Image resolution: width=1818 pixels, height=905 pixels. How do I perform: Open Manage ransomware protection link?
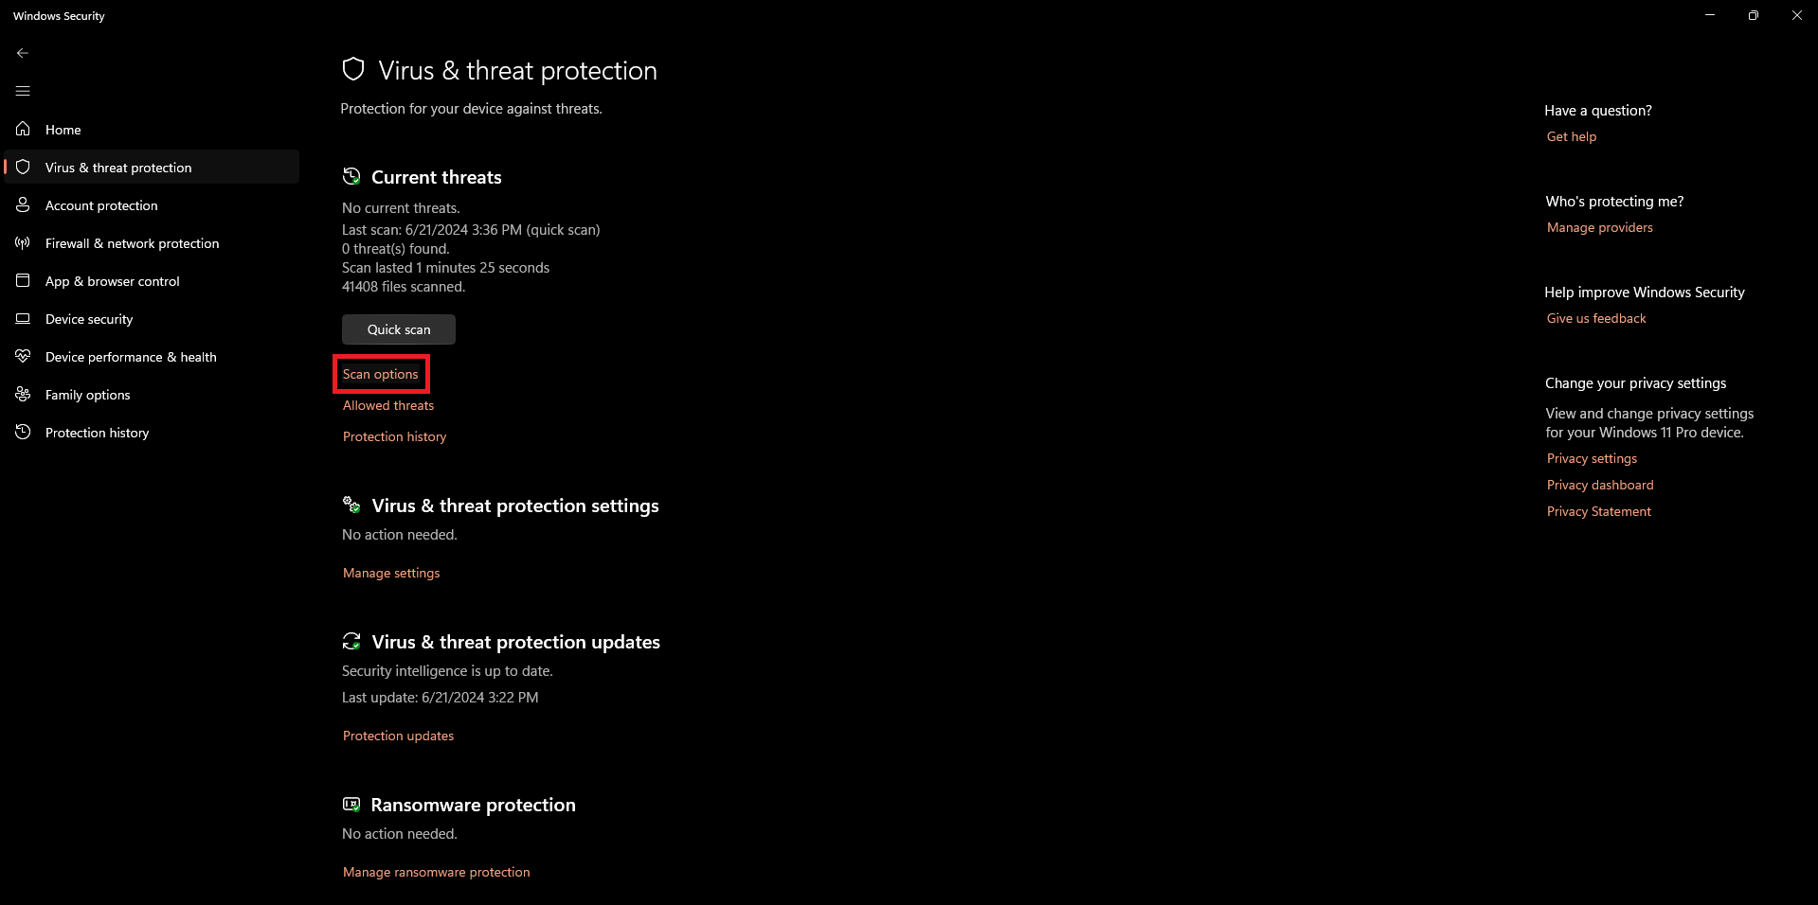[x=436, y=872]
